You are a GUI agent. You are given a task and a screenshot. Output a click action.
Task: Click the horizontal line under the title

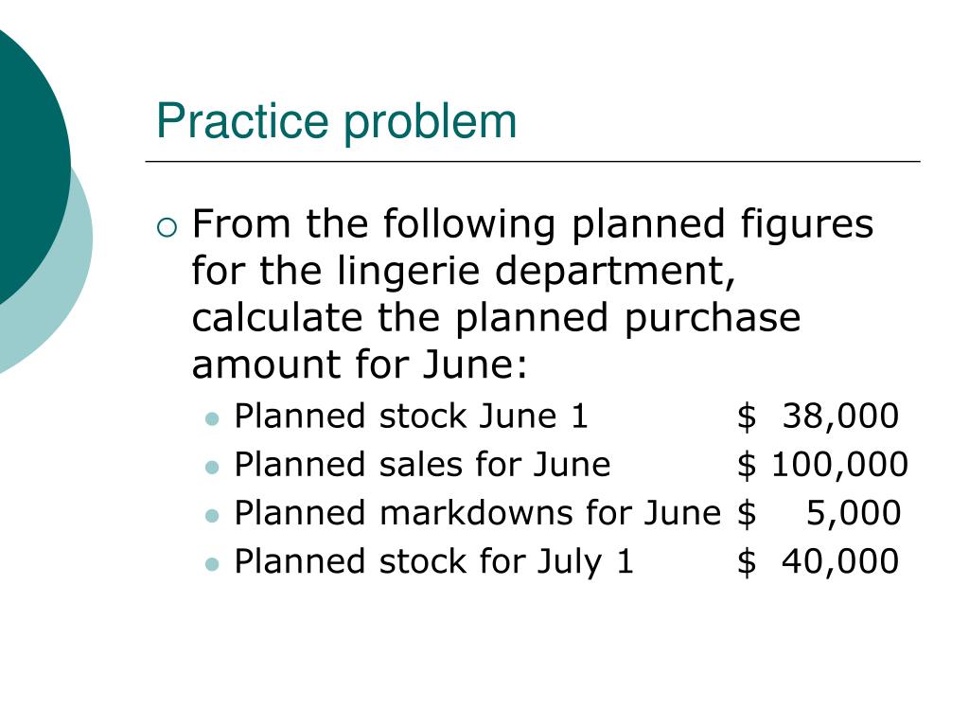(x=533, y=161)
